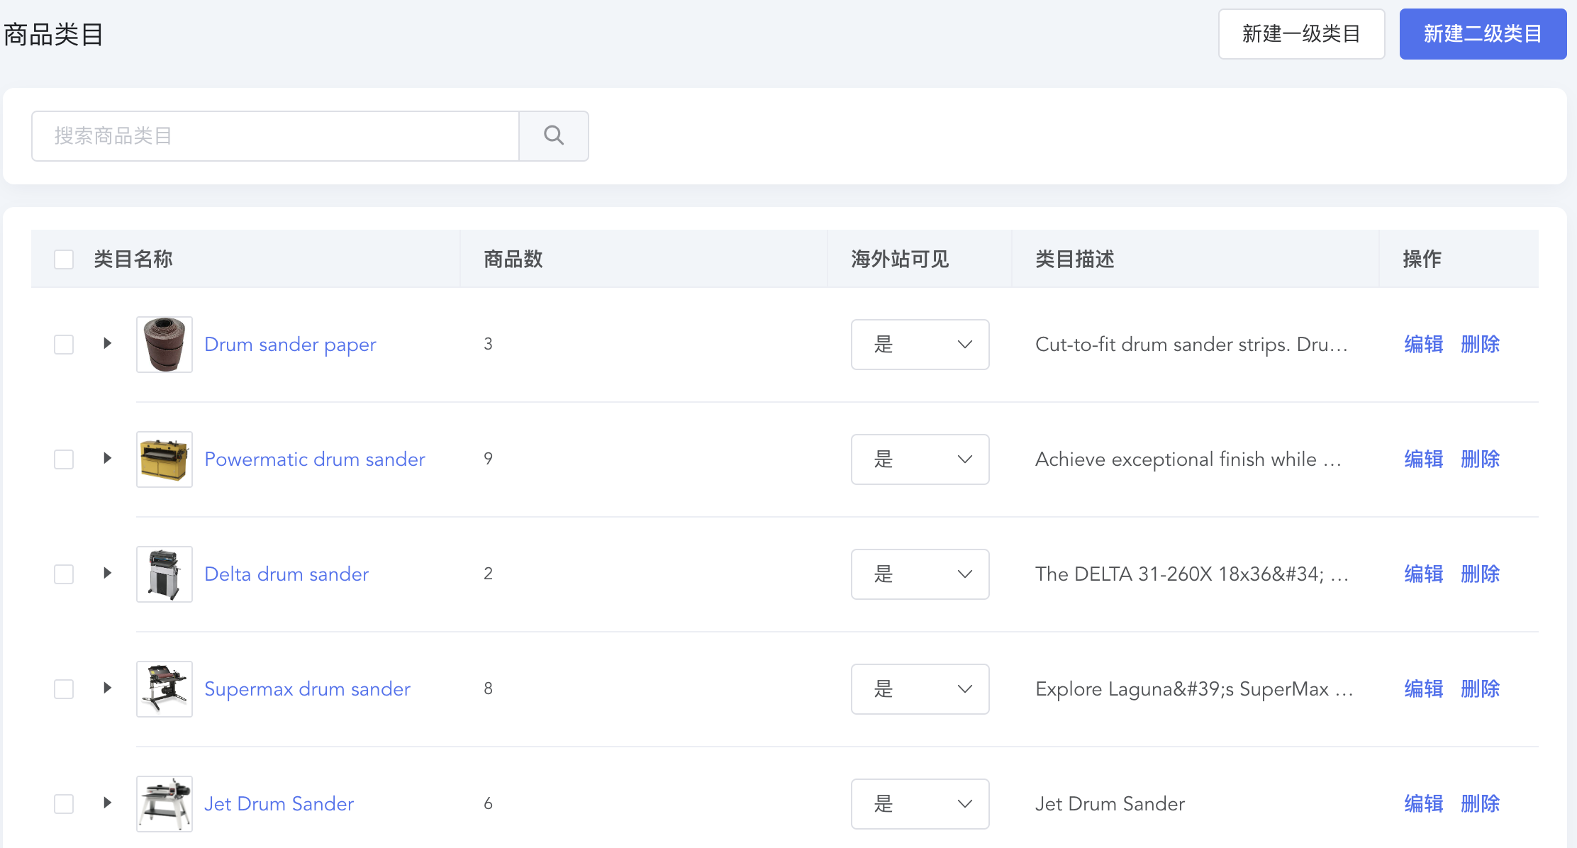This screenshot has width=1577, height=848.
Task: Open the Powermatic drum sander category link
Action: 315,459
